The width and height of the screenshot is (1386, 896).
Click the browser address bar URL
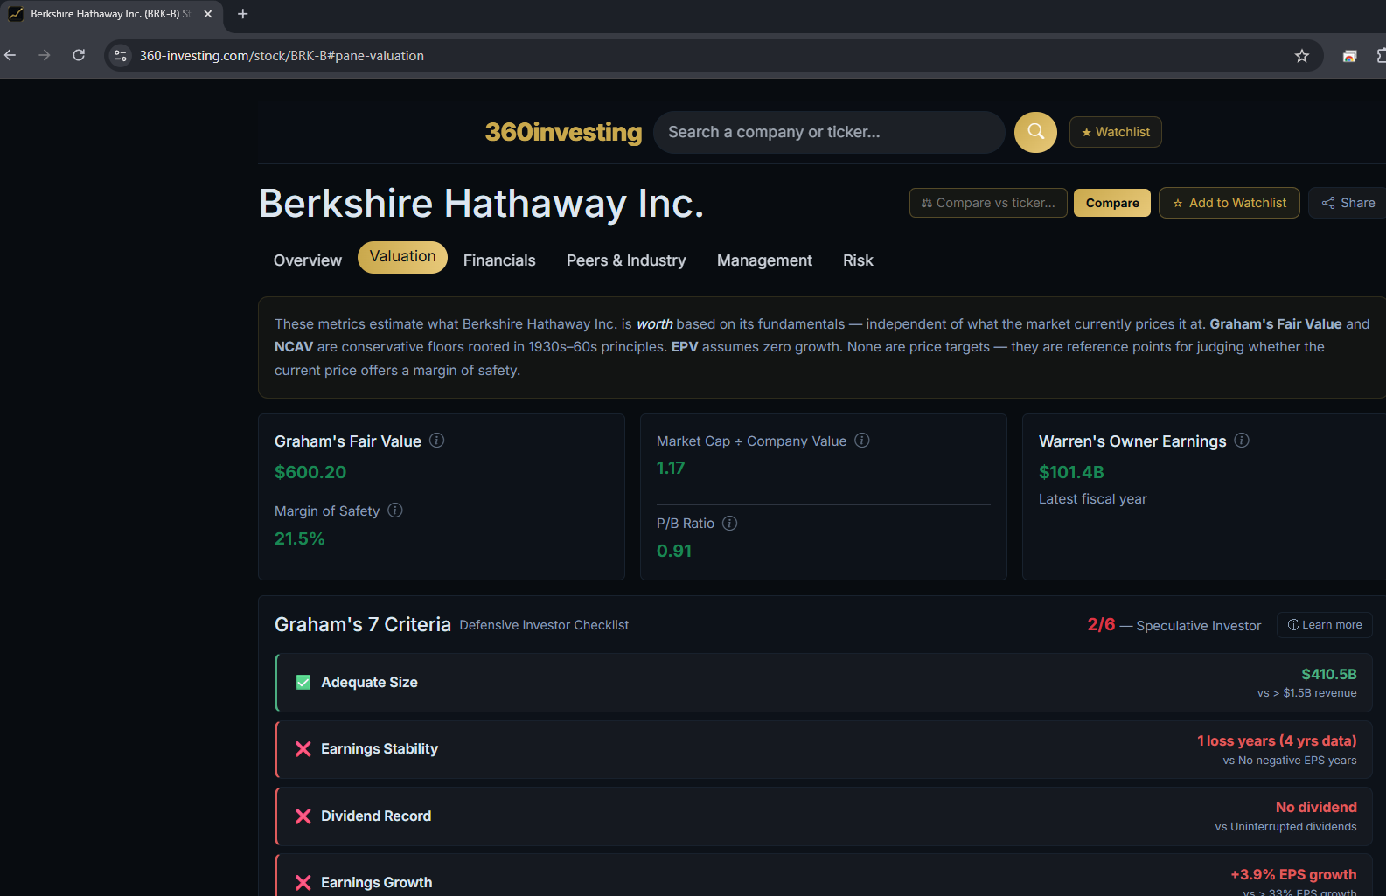282,56
